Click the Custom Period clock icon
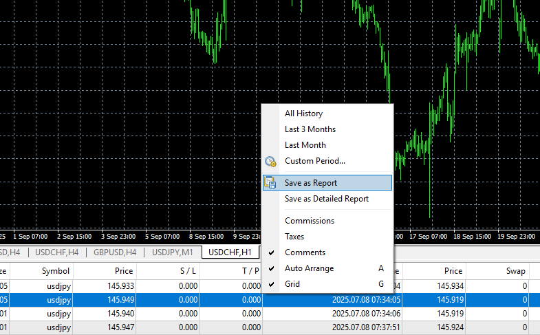This screenshot has width=540, height=335. 270,162
